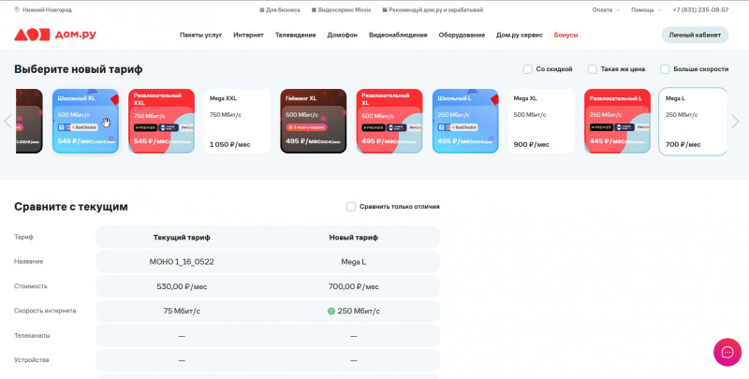Click Скорость интернета row label

click(45, 311)
